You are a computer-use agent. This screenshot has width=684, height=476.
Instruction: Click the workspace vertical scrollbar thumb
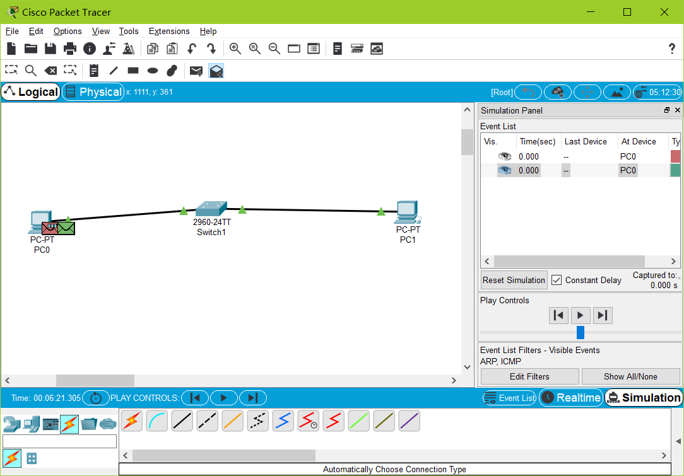[x=467, y=142]
